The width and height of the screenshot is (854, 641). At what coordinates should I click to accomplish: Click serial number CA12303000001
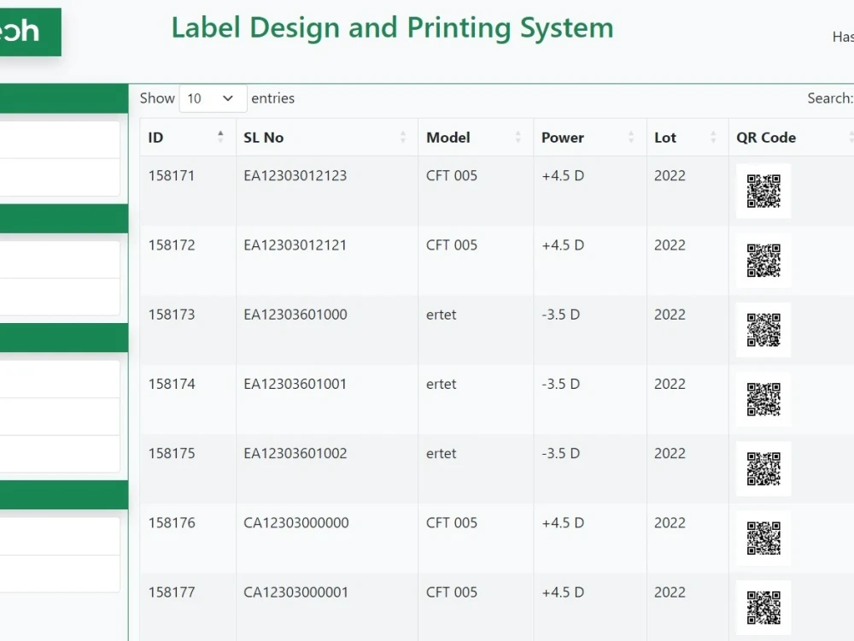(x=295, y=592)
